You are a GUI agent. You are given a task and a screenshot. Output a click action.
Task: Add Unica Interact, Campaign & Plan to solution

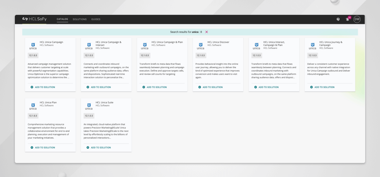click(x=266, y=87)
